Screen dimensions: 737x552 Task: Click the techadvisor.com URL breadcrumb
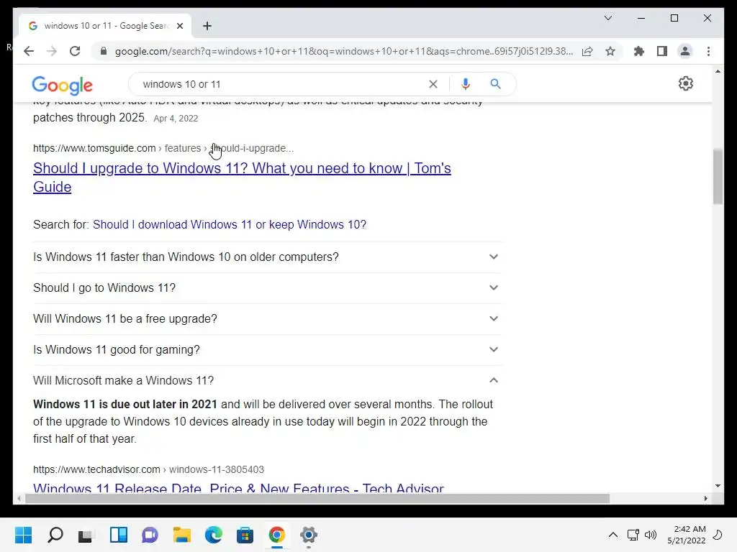point(148,469)
